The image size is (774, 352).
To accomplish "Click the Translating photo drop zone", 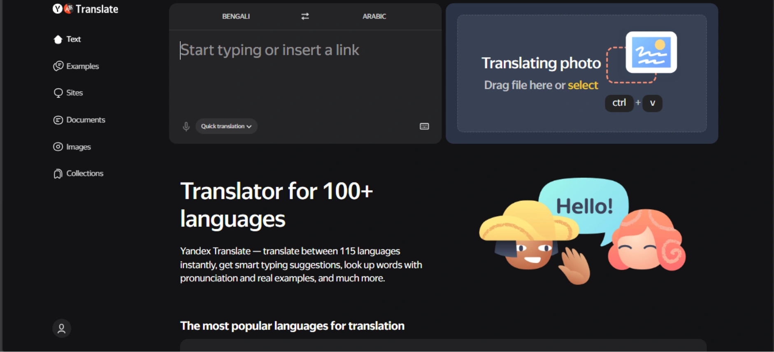I will 582,74.
